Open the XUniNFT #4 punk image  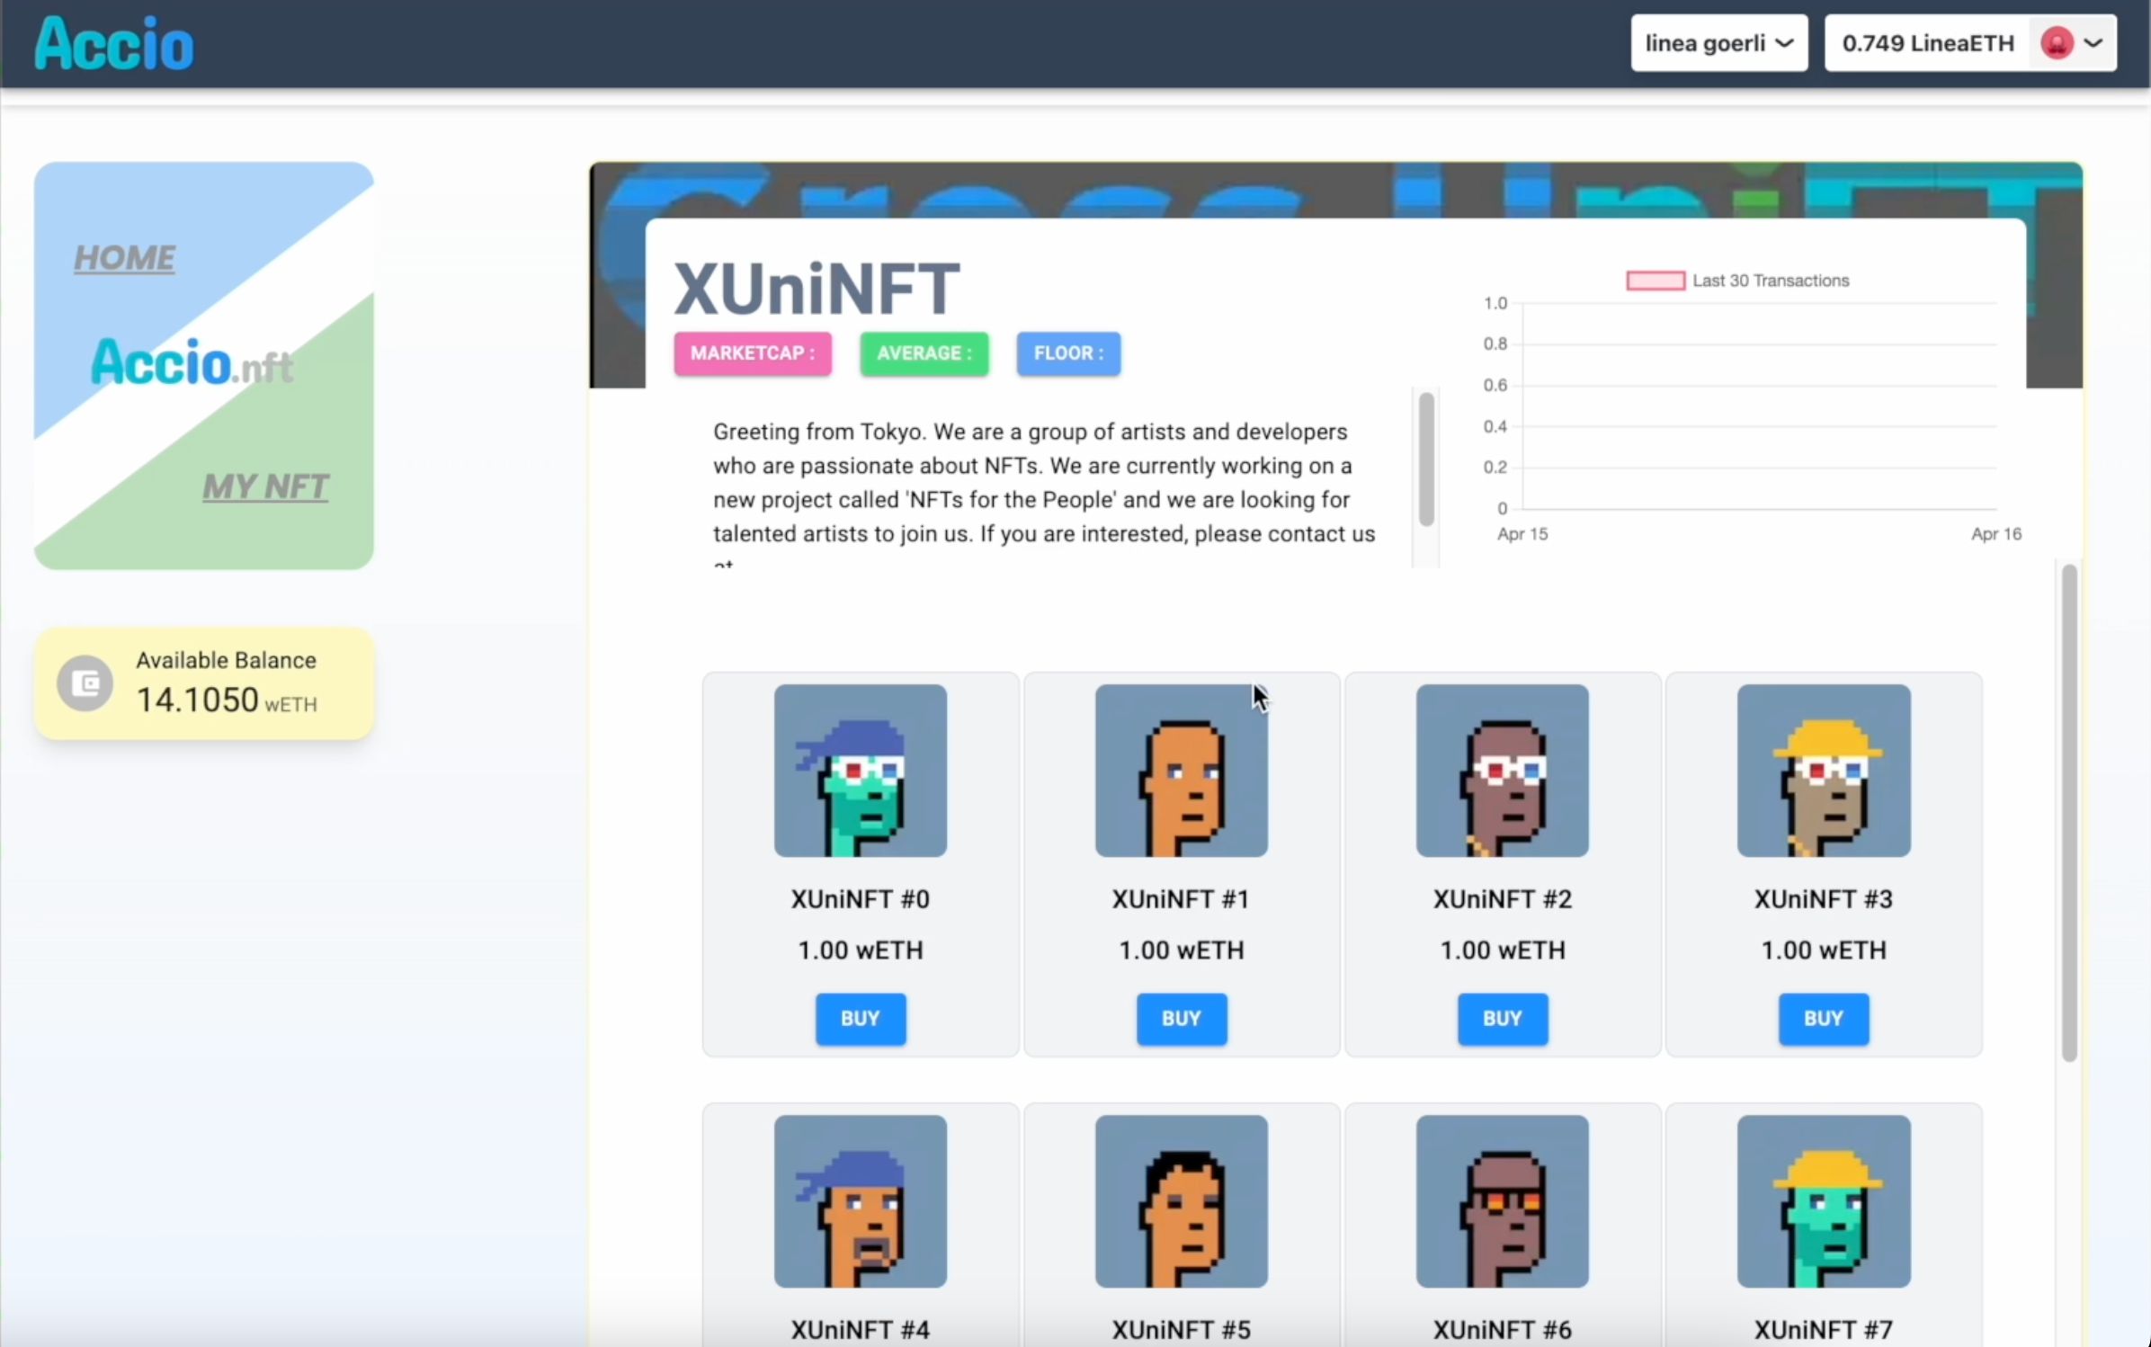[x=861, y=1201]
